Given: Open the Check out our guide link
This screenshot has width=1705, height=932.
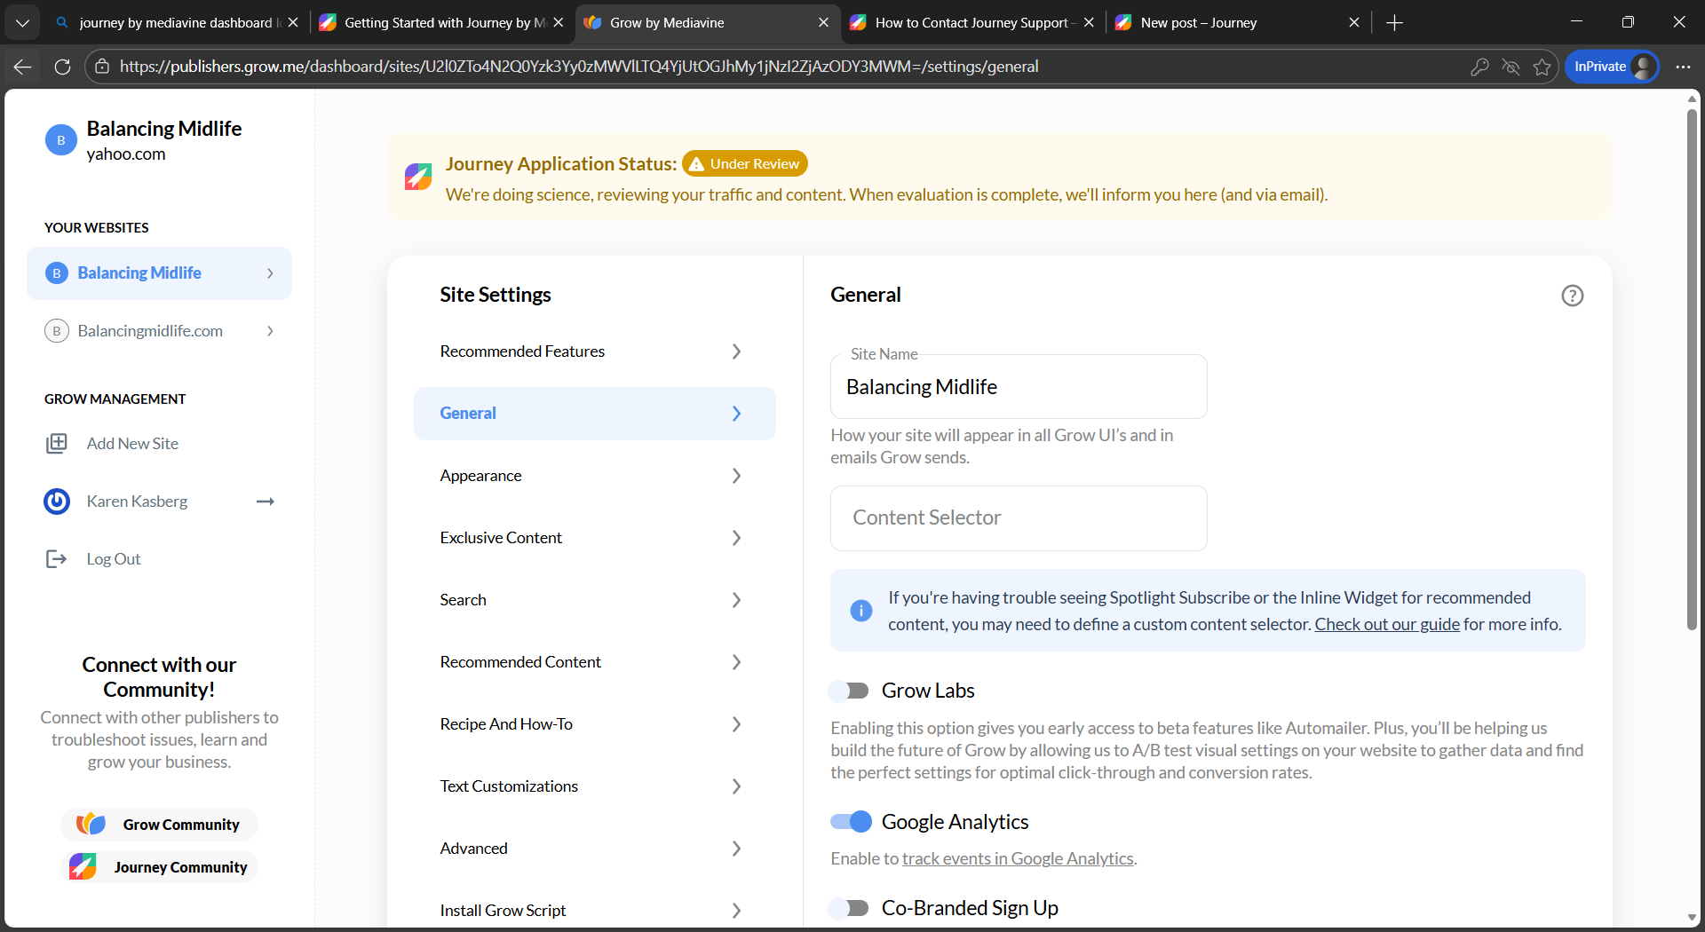Looking at the screenshot, I should pyautogui.click(x=1386, y=624).
